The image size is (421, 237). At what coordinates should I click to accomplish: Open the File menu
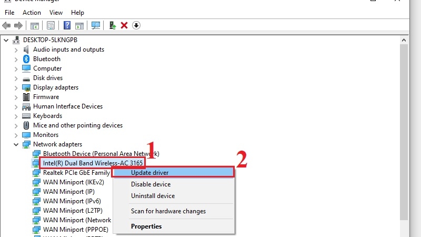[9, 13]
